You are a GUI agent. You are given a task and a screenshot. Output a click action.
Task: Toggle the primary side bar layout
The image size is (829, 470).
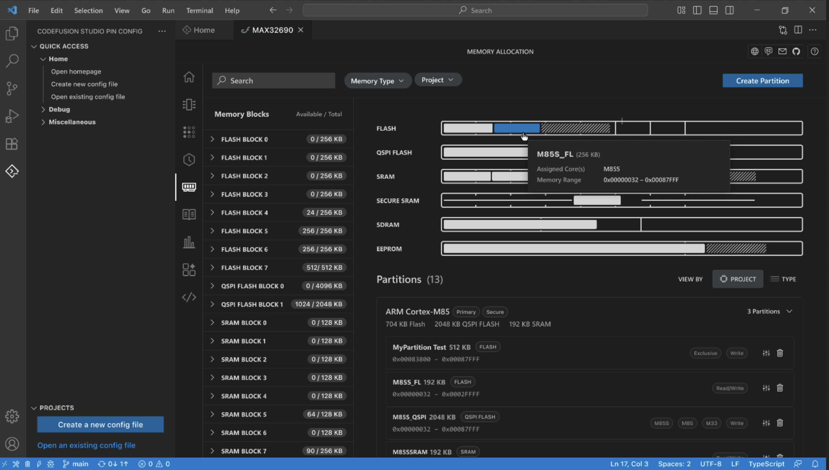[697, 10]
